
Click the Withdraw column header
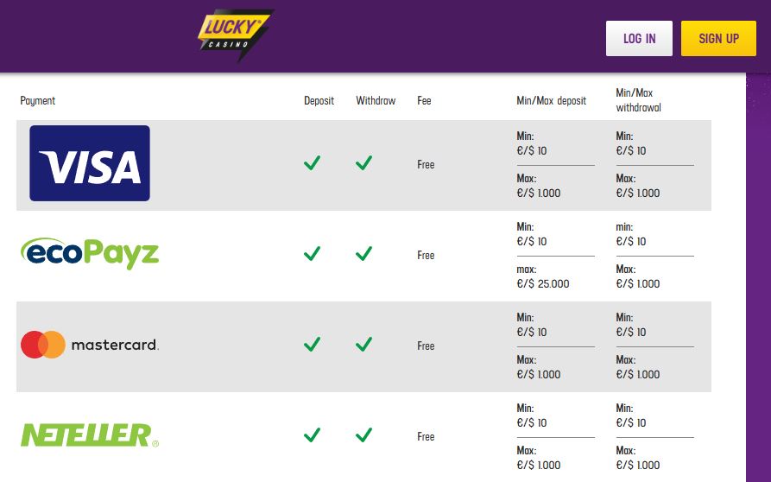pos(376,101)
